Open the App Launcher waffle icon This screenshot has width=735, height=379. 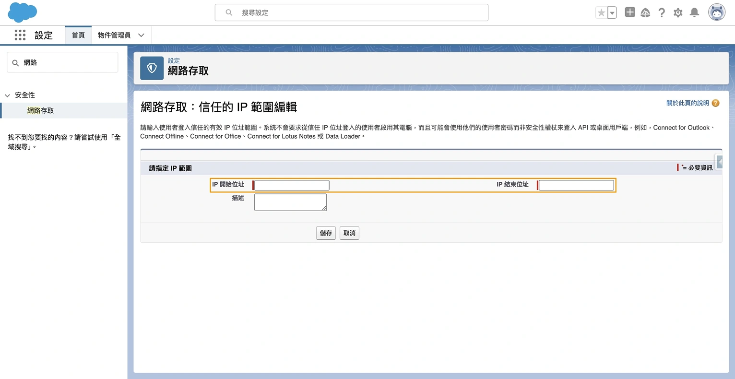tap(20, 35)
